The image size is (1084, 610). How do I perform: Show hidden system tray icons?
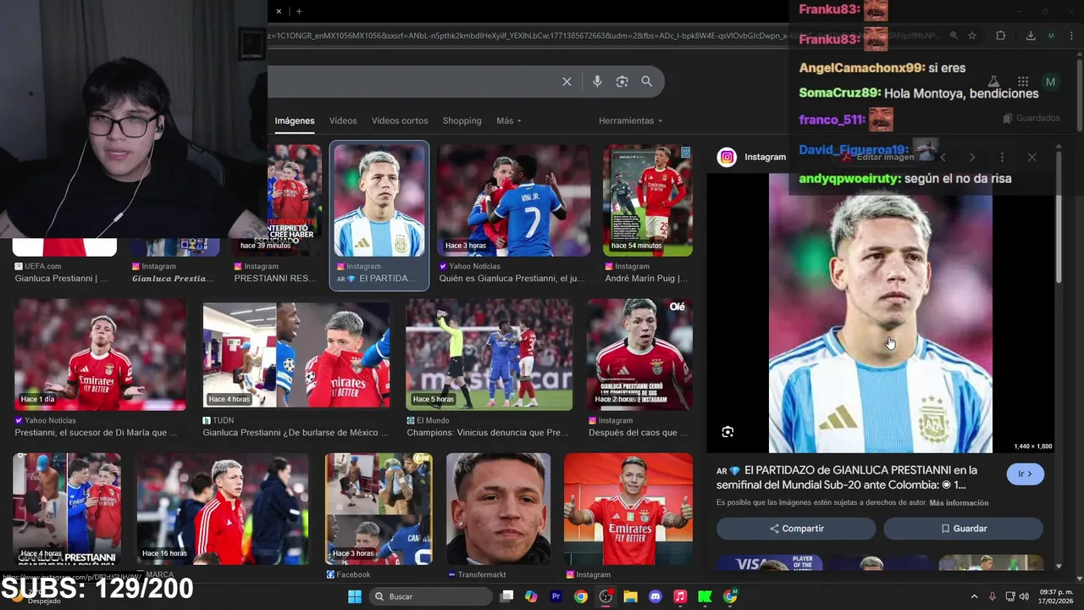point(974,596)
